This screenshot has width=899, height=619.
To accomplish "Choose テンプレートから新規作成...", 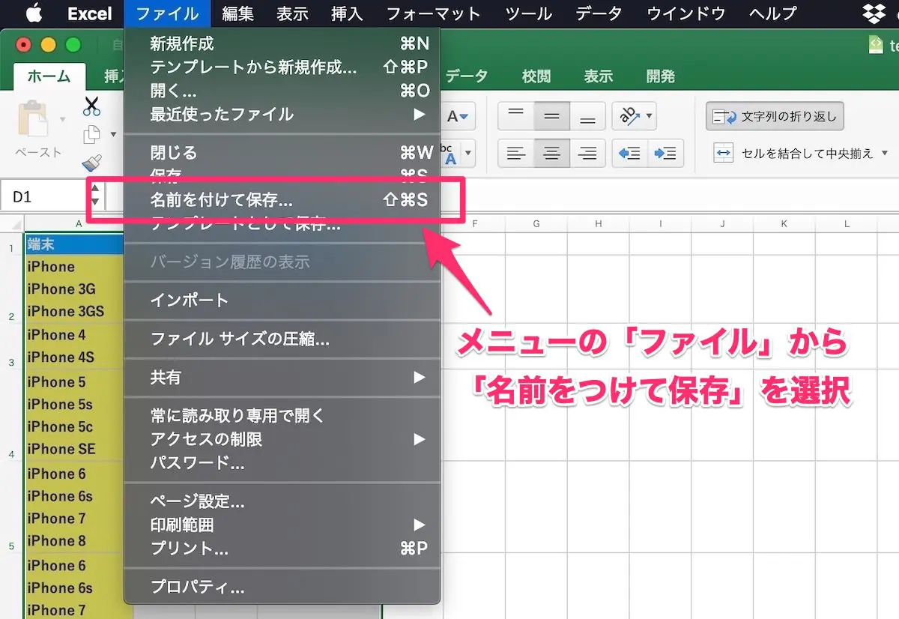I will 282,67.
